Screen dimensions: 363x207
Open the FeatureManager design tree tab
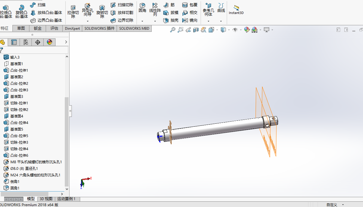[3, 42]
